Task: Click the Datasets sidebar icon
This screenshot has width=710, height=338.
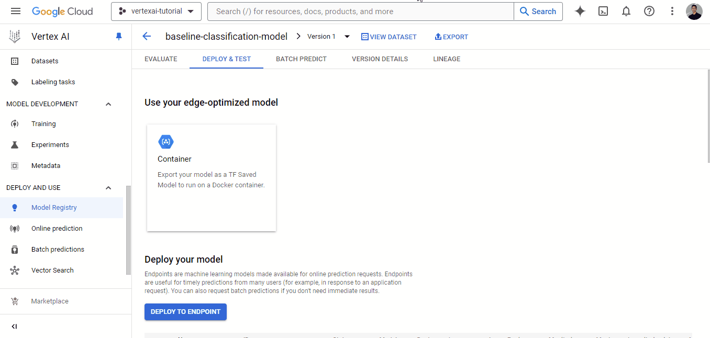Action: [15, 61]
